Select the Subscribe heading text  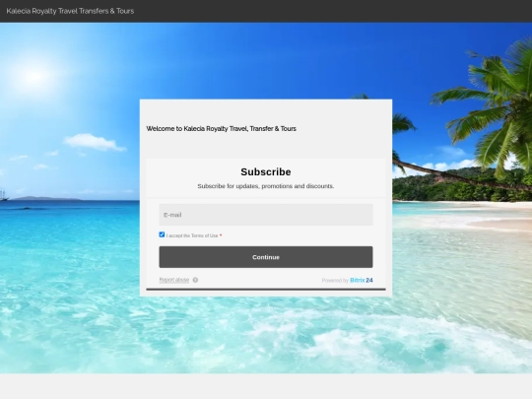click(x=266, y=171)
